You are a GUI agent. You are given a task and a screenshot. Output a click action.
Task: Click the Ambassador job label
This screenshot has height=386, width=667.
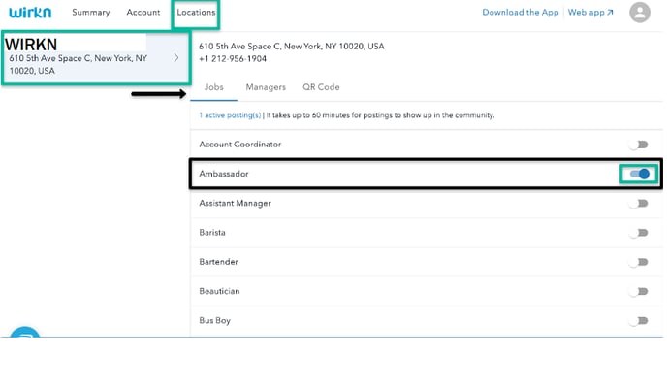click(224, 174)
